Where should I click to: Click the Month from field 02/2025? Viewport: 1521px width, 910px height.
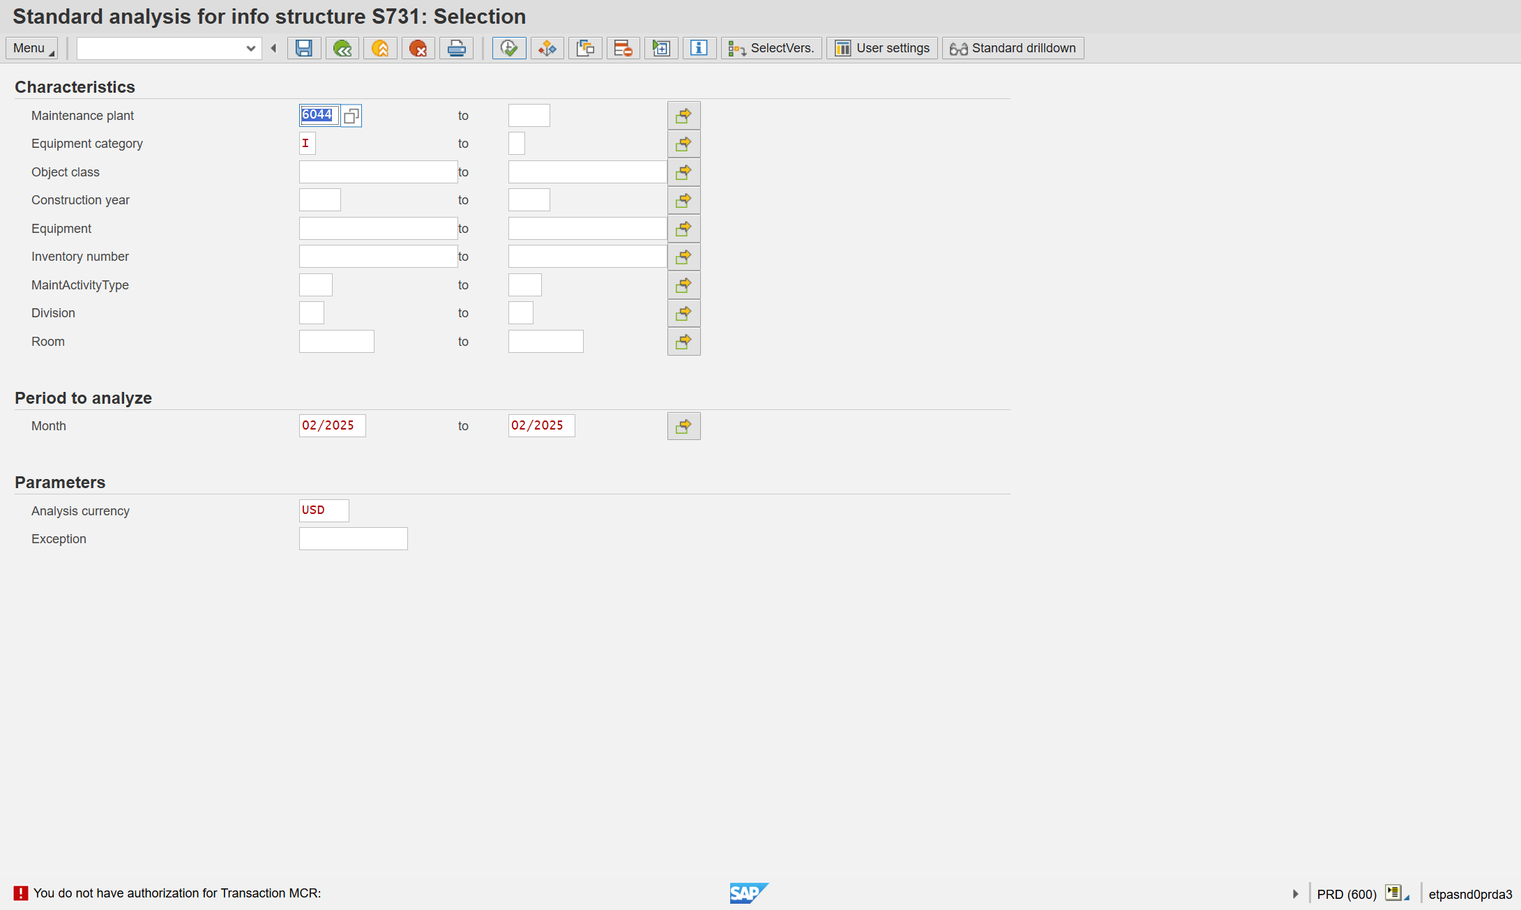point(333,426)
